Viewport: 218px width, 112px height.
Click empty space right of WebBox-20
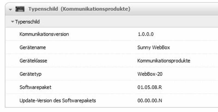click(x=191, y=74)
